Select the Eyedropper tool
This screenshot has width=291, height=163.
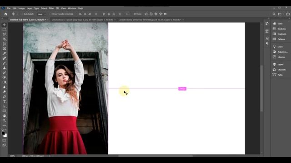point(4,53)
